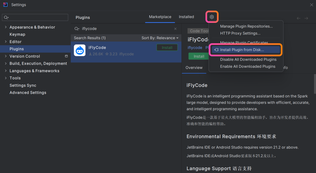
Task: Click the iFlyCode robot plugin logo
Action: [x=80, y=50]
